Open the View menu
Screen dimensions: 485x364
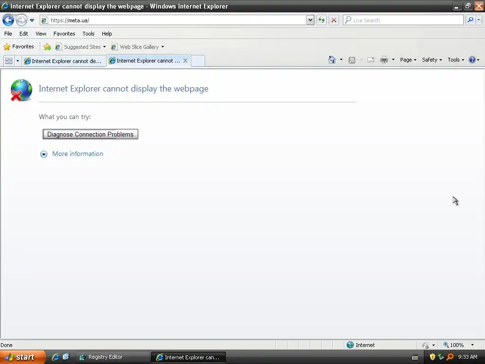coord(41,34)
